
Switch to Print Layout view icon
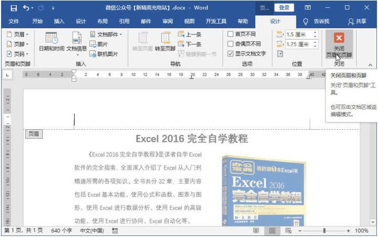click(x=272, y=231)
